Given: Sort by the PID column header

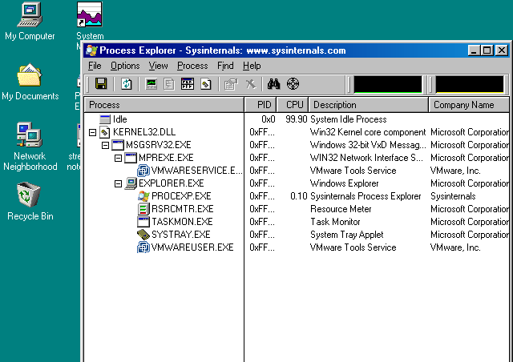Looking at the screenshot, I should [261, 105].
